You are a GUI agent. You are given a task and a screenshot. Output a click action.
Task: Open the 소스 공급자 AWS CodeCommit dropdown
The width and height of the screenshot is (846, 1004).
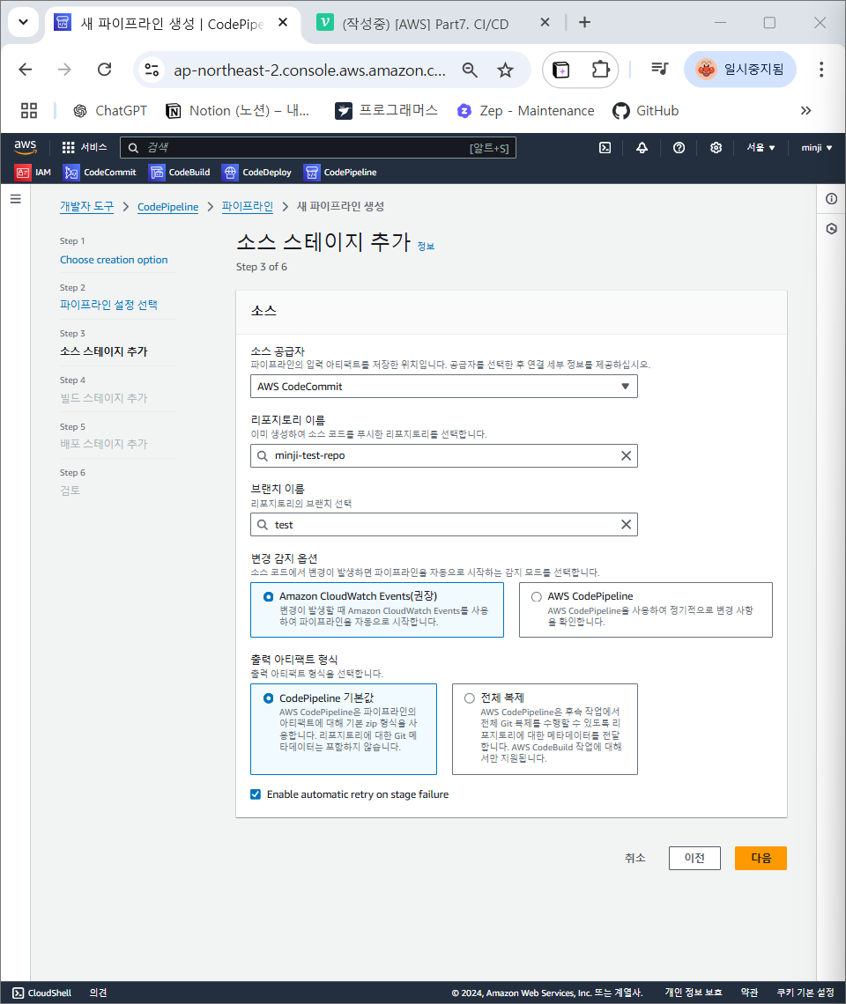pyautogui.click(x=444, y=387)
